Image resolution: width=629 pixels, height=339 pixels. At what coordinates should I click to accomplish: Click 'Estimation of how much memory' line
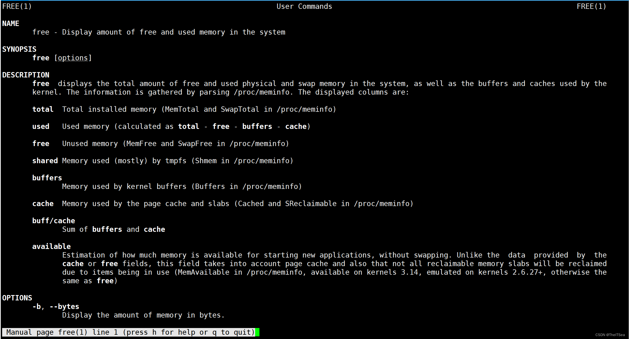pos(334,255)
